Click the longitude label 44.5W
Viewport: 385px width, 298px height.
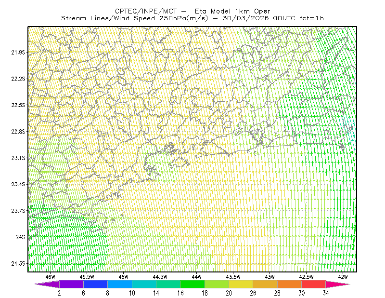pyautogui.click(x=160, y=277)
